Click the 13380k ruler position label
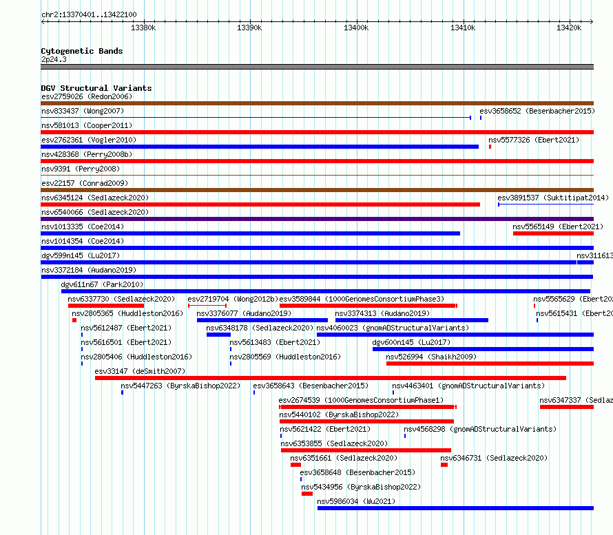The image size is (613, 535). coord(143,28)
